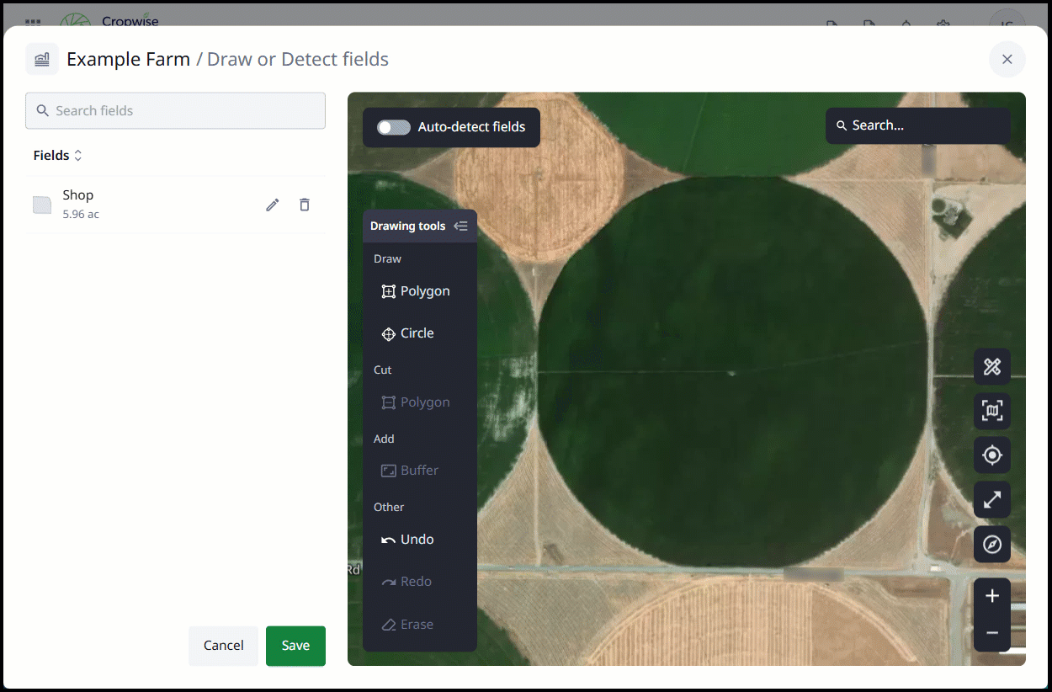Click the Save button
Viewport: 1052px width, 692px height.
pos(295,646)
